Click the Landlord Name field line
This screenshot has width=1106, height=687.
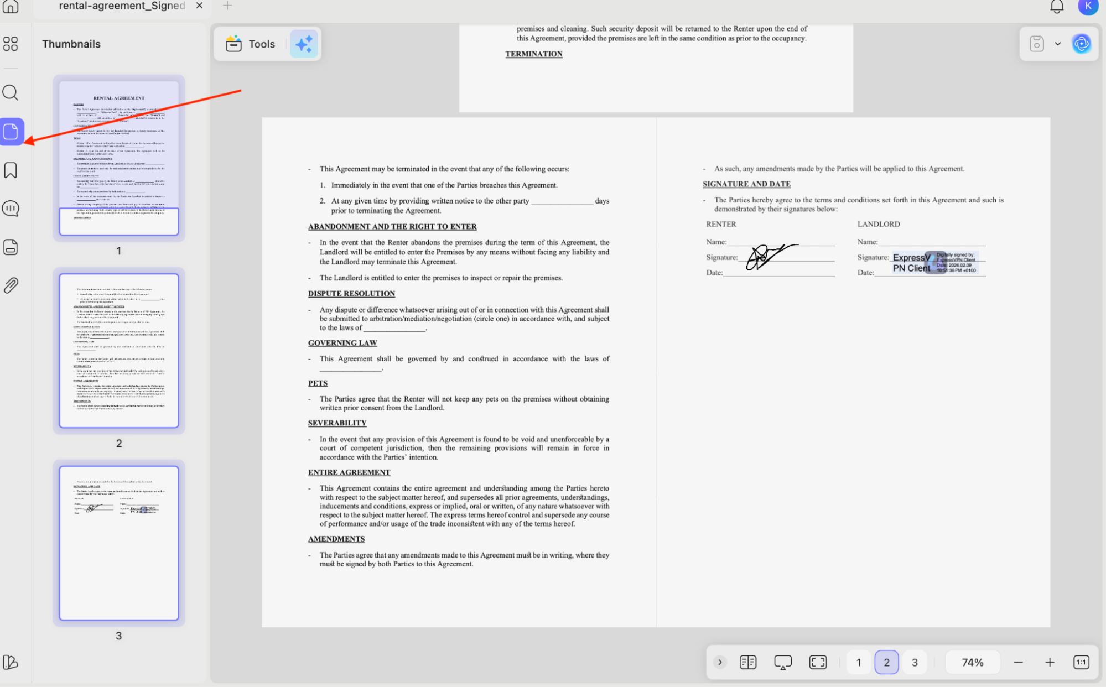(x=932, y=242)
